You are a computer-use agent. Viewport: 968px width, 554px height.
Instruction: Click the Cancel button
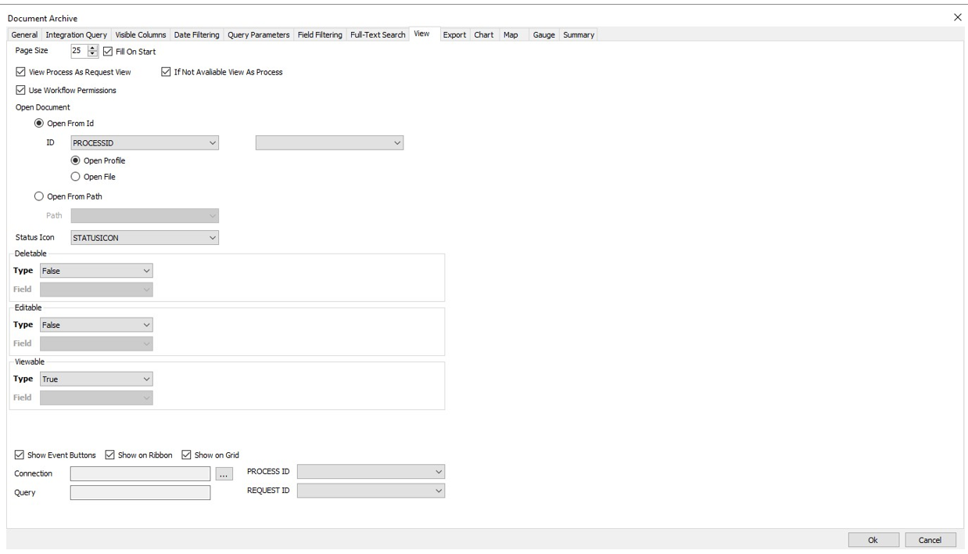pos(930,540)
